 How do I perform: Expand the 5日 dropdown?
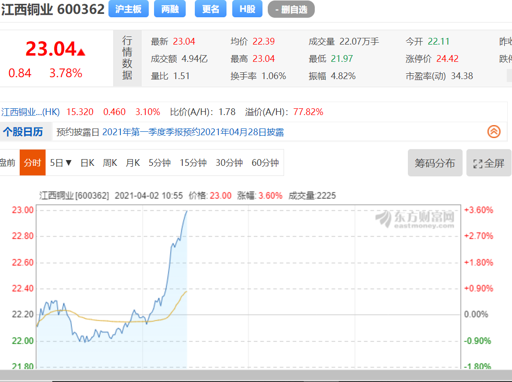tap(61, 162)
